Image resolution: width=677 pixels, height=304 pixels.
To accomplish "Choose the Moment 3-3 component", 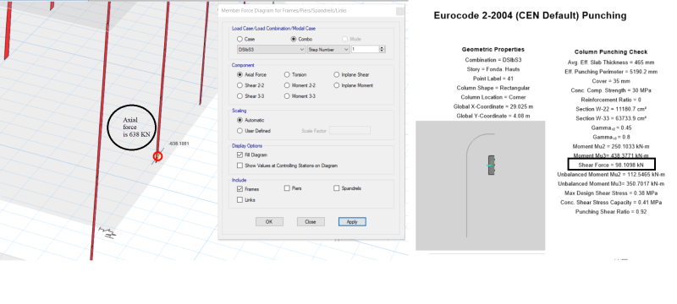I will pos(287,96).
